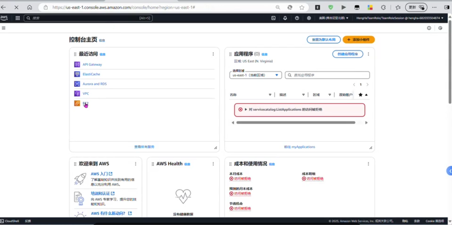Go to browser home page

click(x=30, y=8)
